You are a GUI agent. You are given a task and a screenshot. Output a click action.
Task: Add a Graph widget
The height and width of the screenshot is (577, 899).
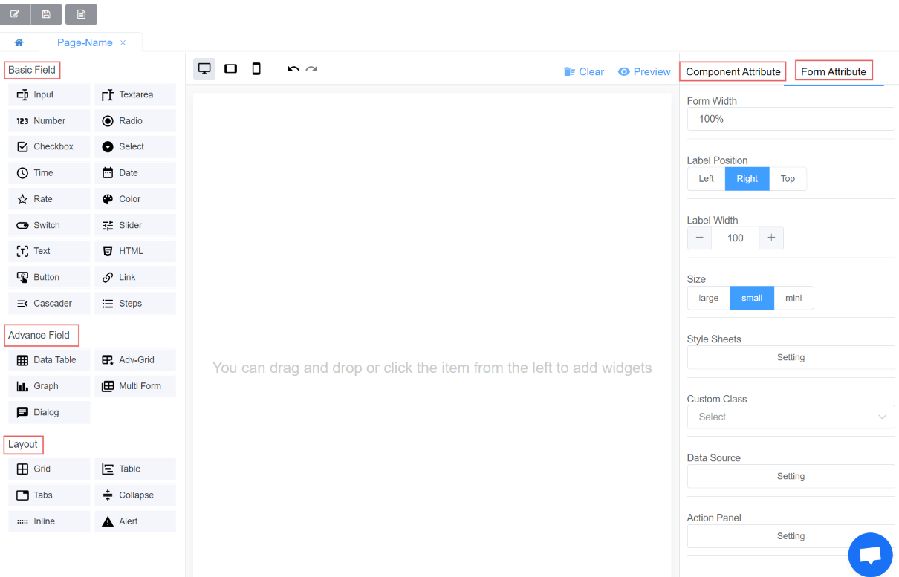coord(49,386)
